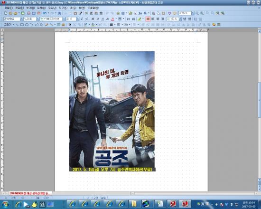Open the 도구(K) Tools menu
This screenshot has height=209, width=261.
click(63, 8)
